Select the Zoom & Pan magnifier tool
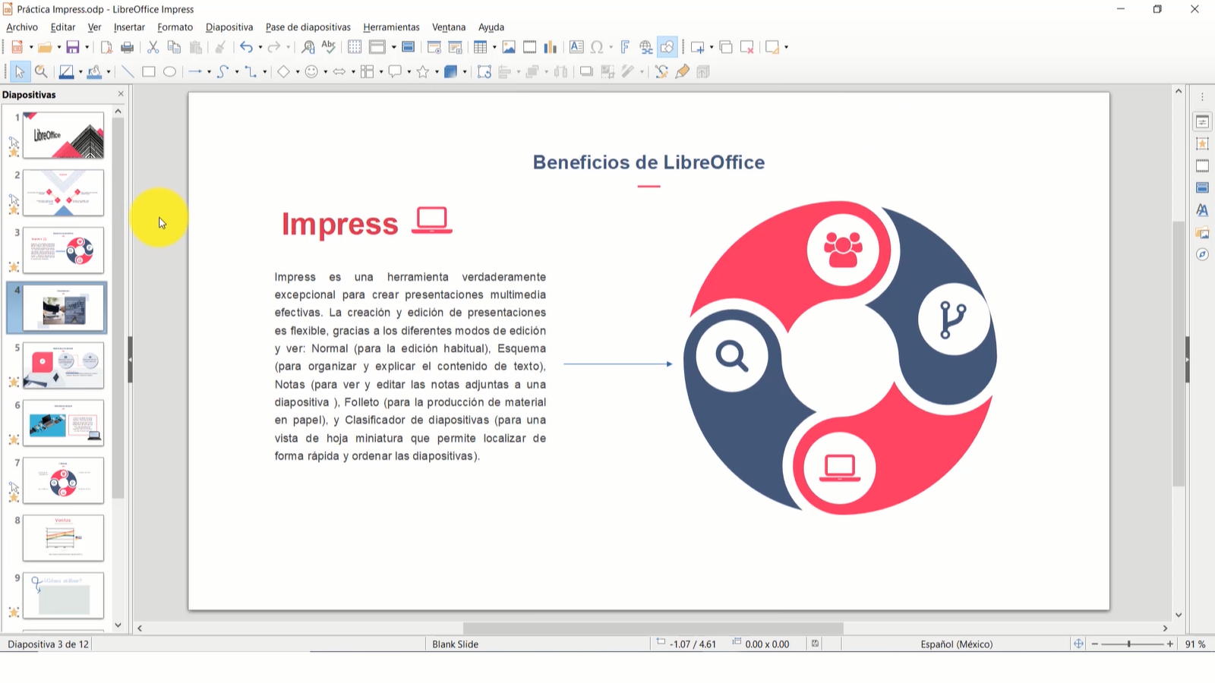Image resolution: width=1215 pixels, height=683 pixels. click(41, 71)
